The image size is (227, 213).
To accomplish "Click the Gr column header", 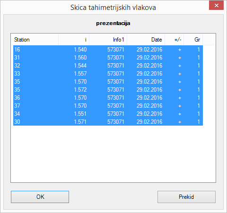I will coord(193,40).
